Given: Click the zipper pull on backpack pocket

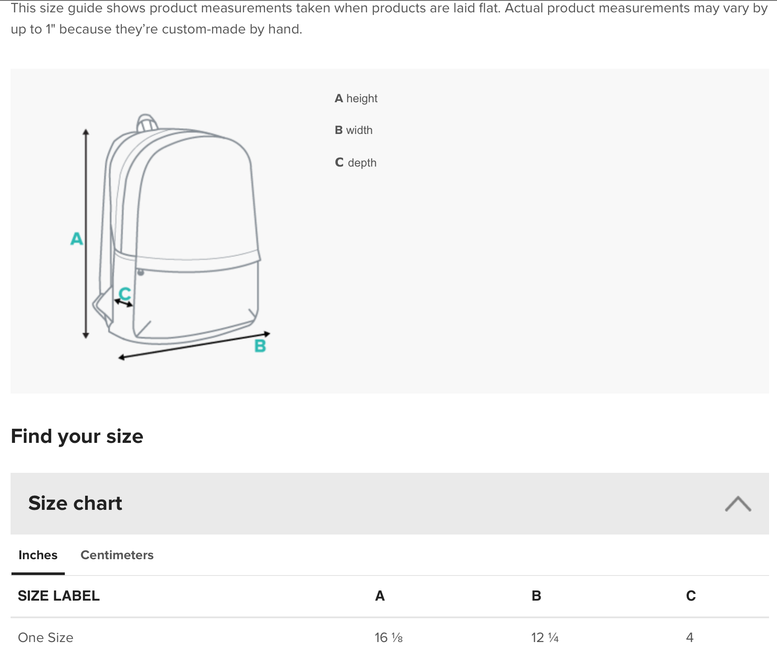Looking at the screenshot, I should (x=141, y=272).
